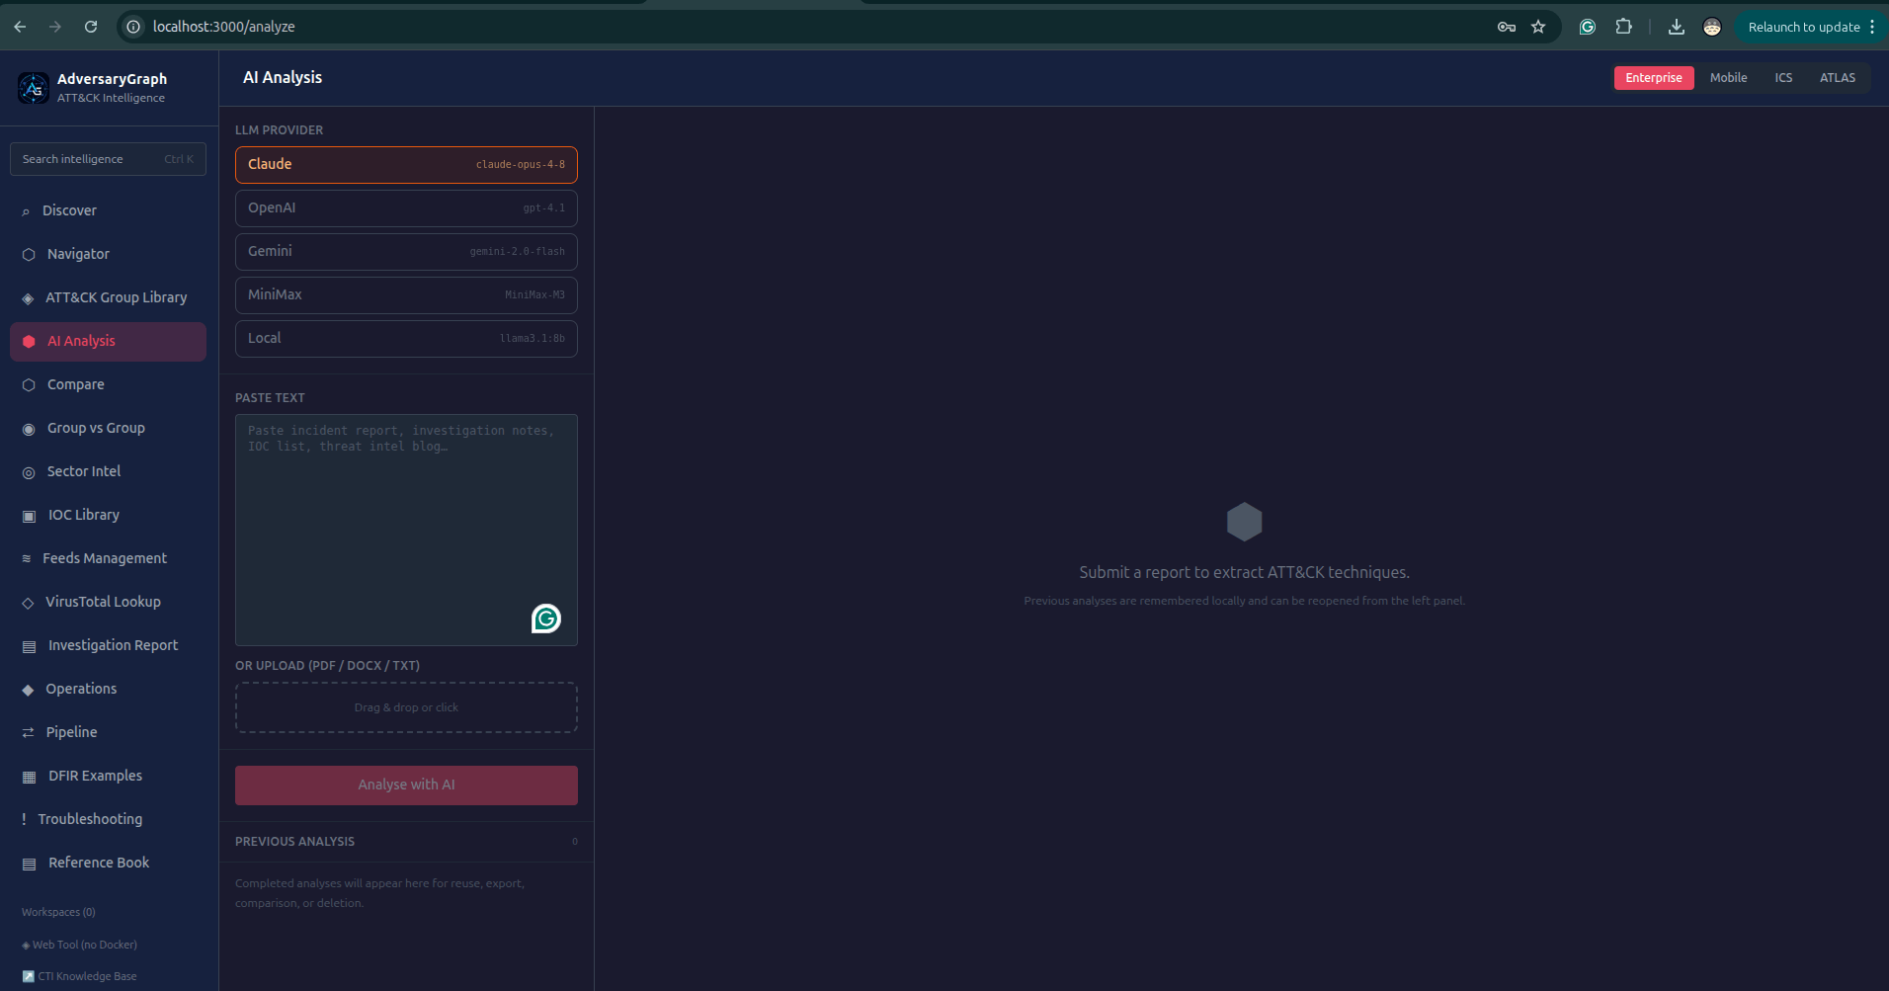Click the Sector Intel target icon
Viewport: 1889px width, 991px height.
tap(29, 472)
